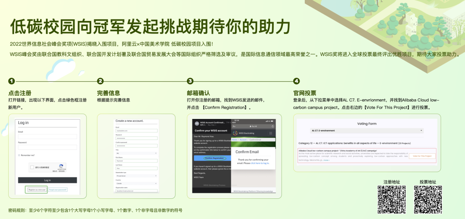Screen dimensions: 465x219
Task: Click the Confirm password field
Action: [x=136, y=146]
